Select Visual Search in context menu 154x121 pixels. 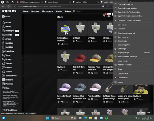[x=133, y=61]
